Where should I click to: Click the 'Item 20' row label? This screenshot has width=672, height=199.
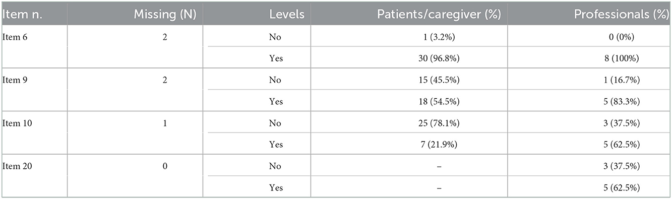(x=18, y=166)
